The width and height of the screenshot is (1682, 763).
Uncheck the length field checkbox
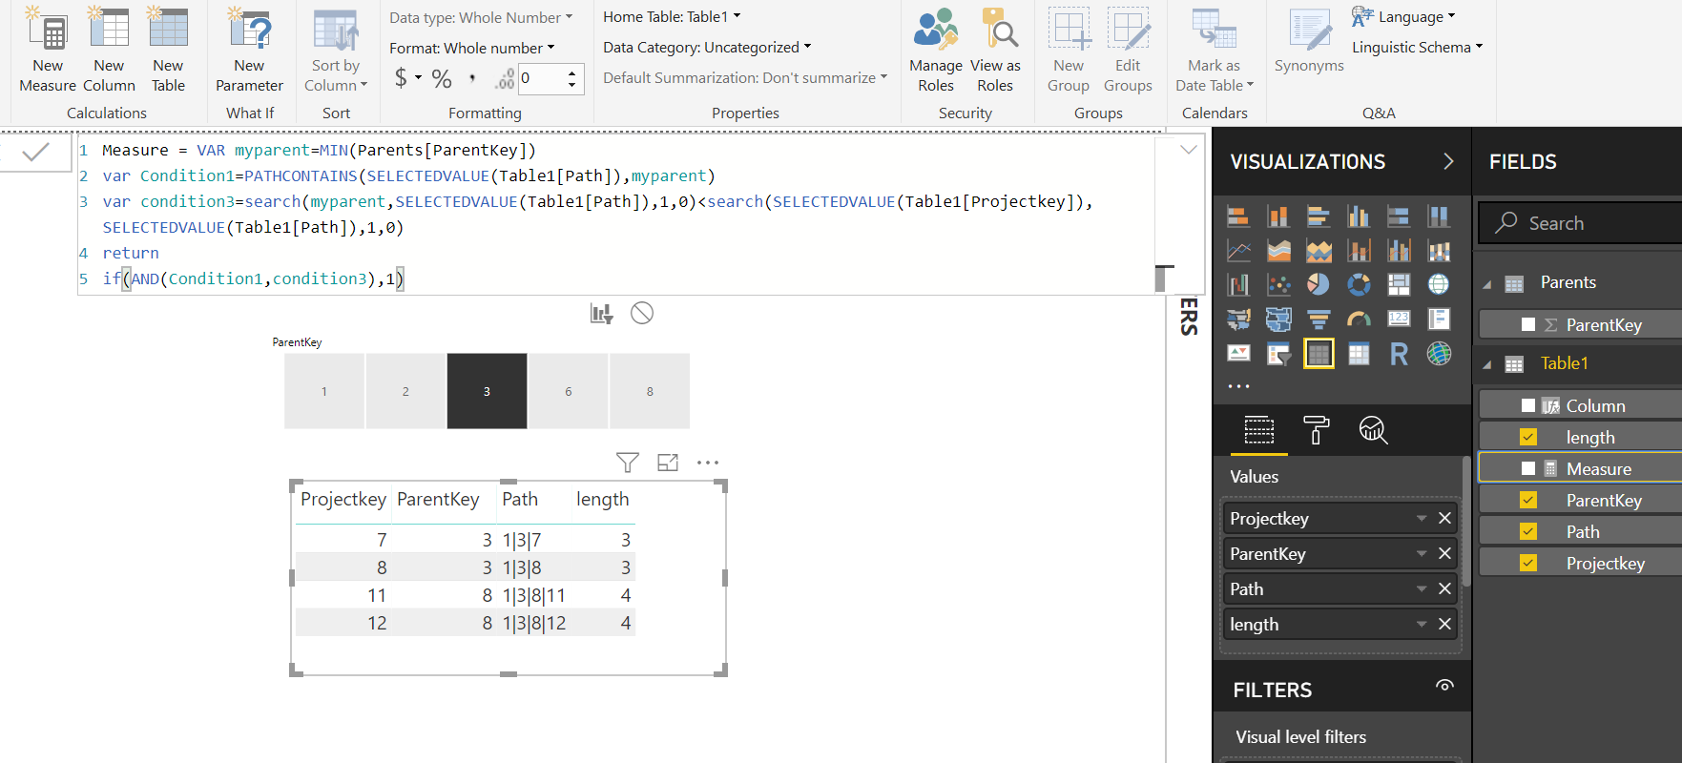pos(1528,437)
